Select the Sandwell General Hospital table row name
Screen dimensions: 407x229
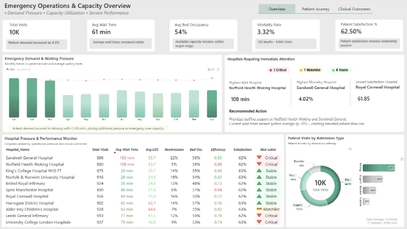point(29,158)
